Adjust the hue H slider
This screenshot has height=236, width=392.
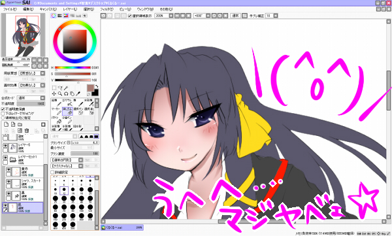click(73, 67)
